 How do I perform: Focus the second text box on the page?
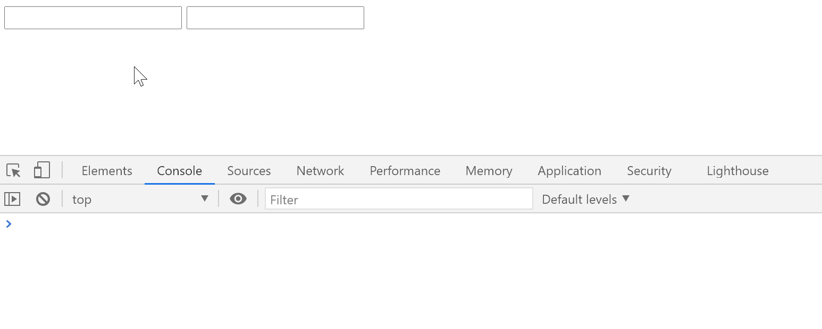275,18
